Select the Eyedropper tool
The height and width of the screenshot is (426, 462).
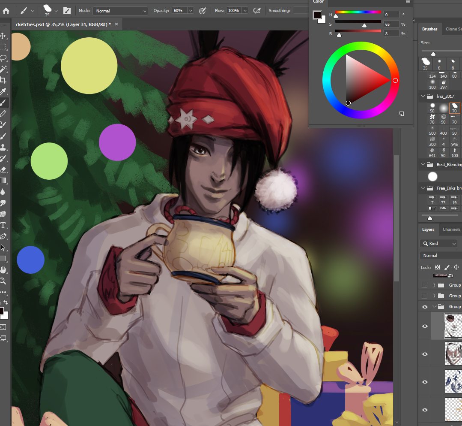click(x=3, y=91)
